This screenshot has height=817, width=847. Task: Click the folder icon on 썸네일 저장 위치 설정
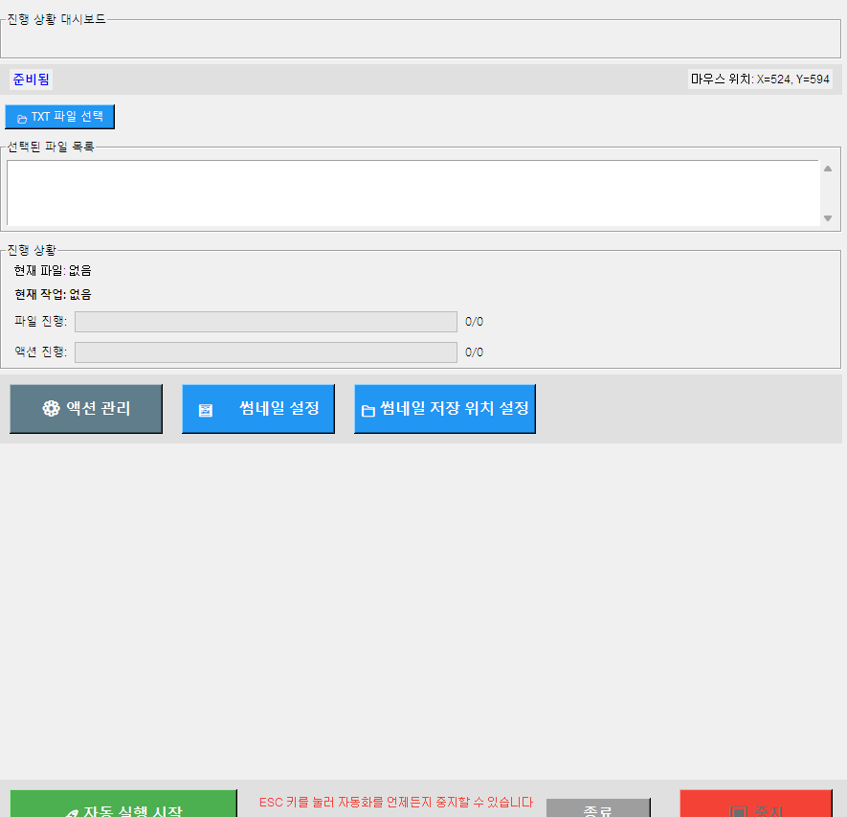pyautogui.click(x=368, y=410)
